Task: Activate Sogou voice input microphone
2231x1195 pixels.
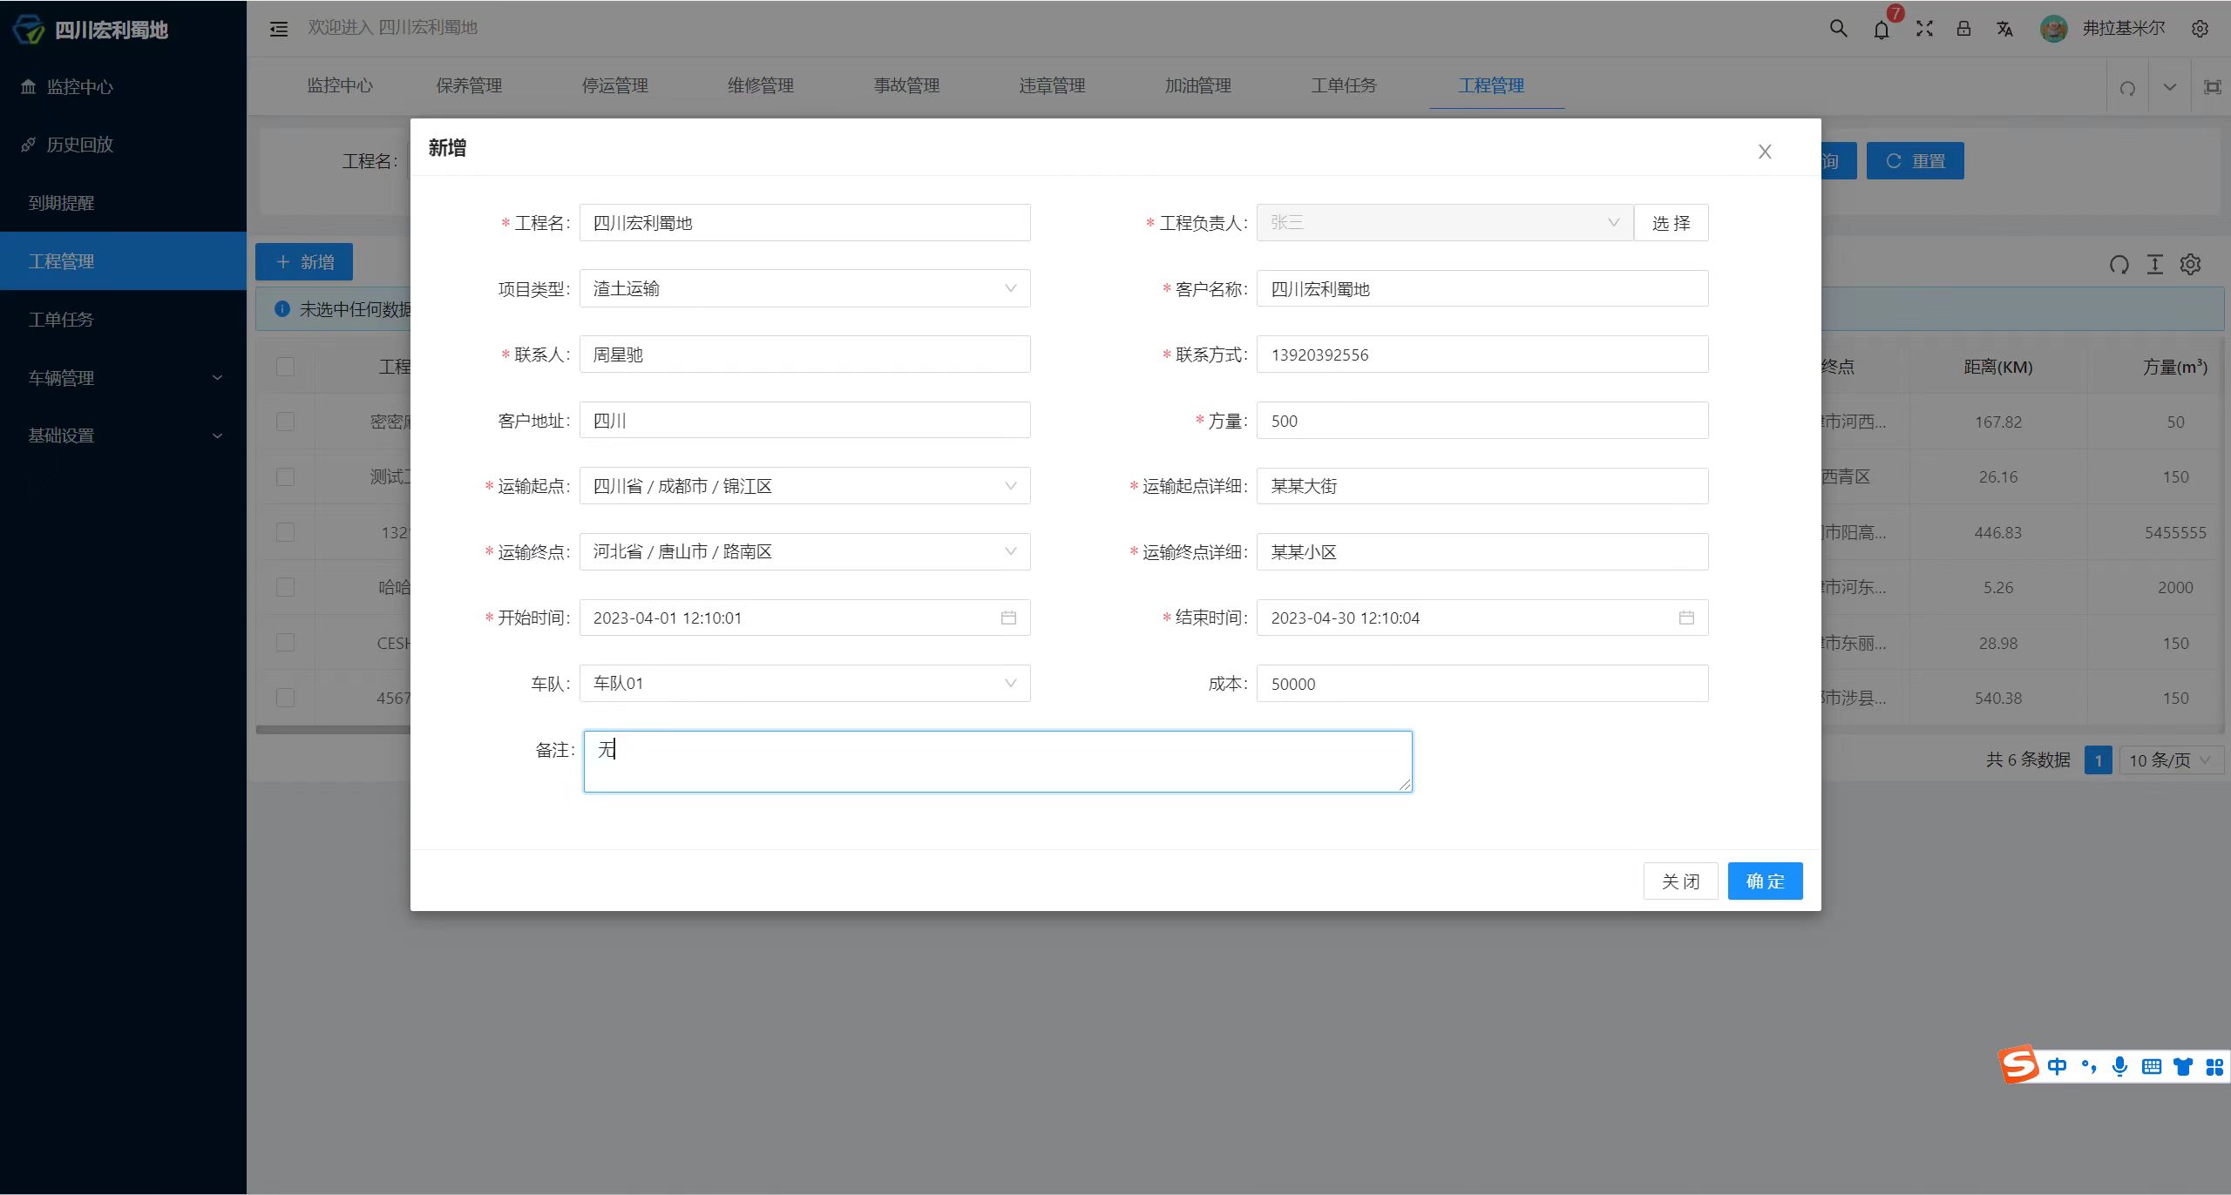Action: pos(2119,1066)
